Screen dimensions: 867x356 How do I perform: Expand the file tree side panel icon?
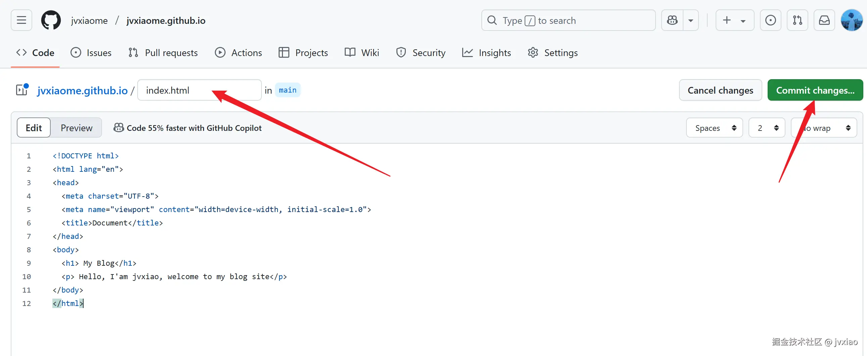22,90
